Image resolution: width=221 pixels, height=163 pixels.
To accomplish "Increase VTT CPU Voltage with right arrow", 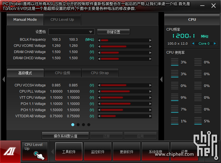I will click(150, 98).
